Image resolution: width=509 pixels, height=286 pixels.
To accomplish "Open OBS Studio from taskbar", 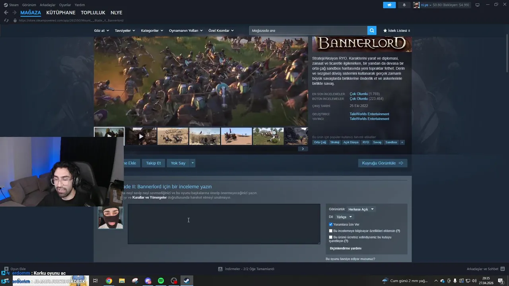I will [x=174, y=281].
